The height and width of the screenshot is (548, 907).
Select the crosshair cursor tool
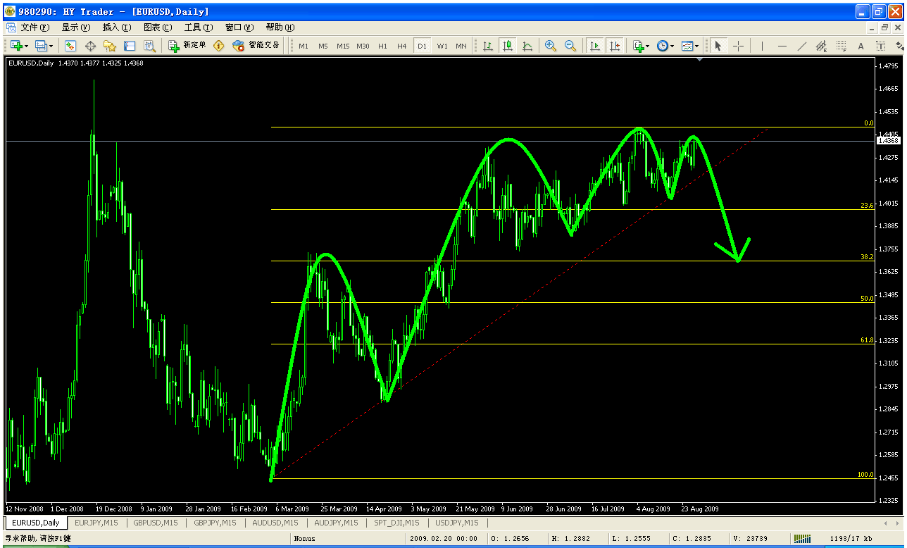(738, 46)
